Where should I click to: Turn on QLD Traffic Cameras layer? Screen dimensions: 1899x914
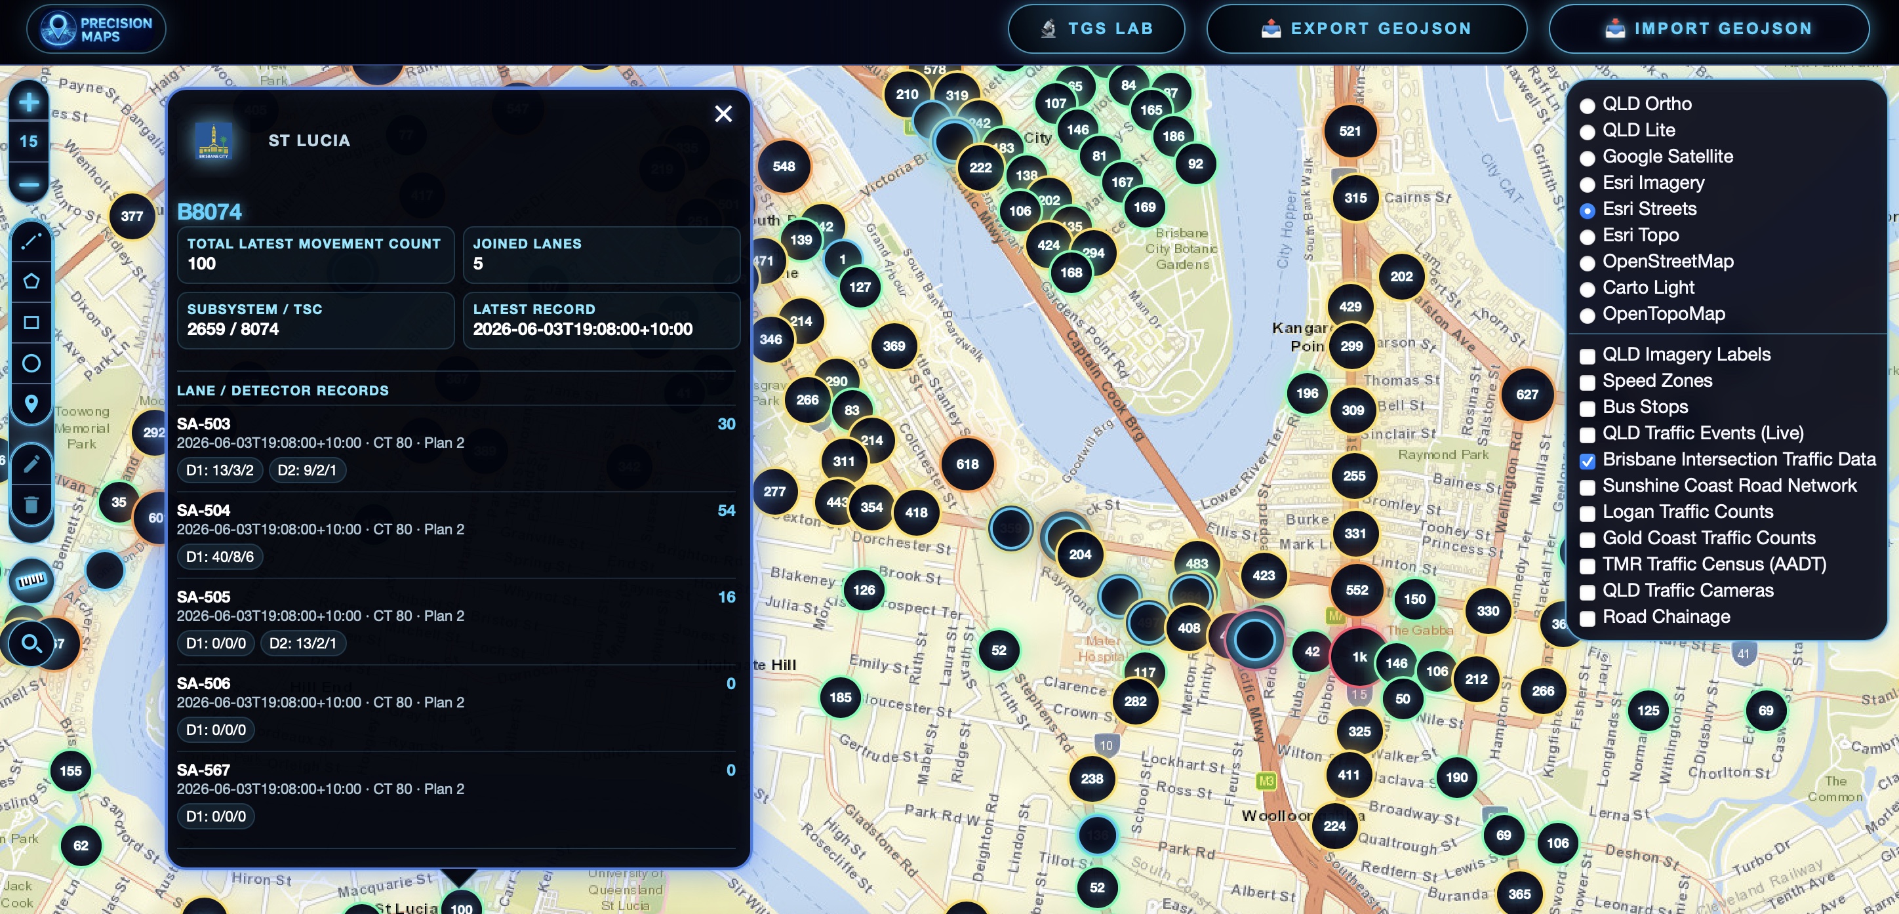pyautogui.click(x=1587, y=593)
